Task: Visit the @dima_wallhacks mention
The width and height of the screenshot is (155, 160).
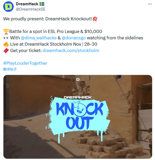Action: click(39, 38)
